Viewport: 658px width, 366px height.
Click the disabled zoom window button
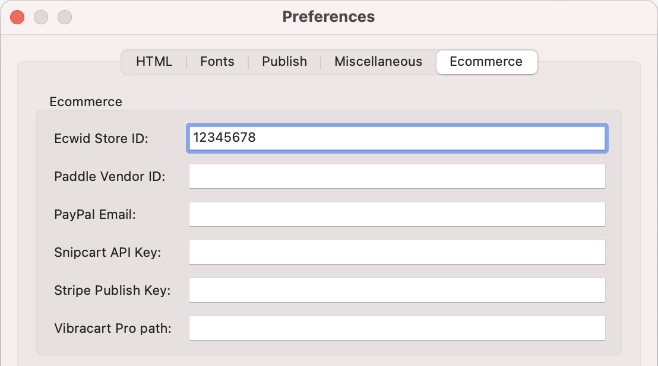coord(64,17)
